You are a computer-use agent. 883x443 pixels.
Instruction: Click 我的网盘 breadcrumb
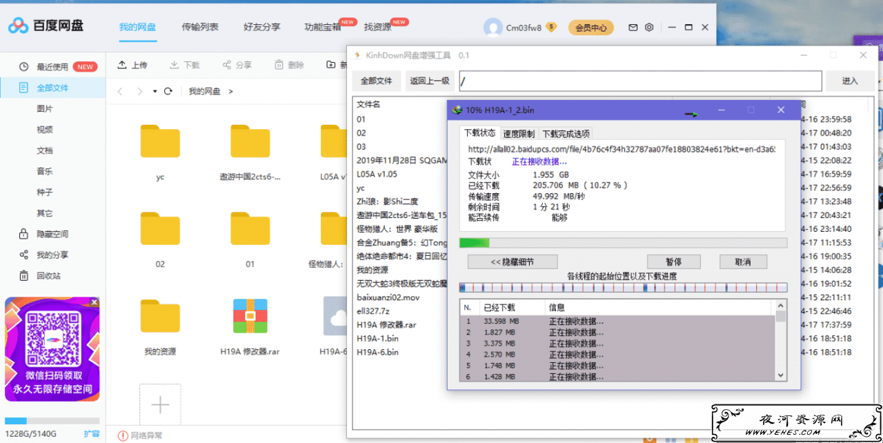(x=205, y=91)
